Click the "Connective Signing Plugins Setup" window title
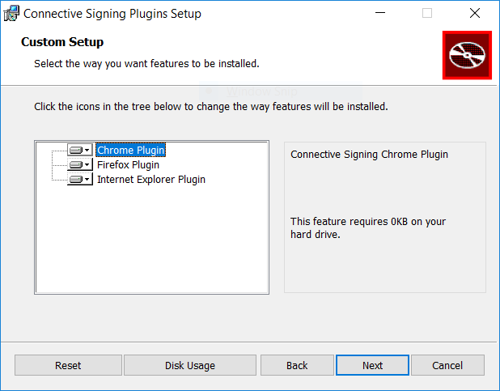Screen dimensions: 500x391 [x=112, y=14]
